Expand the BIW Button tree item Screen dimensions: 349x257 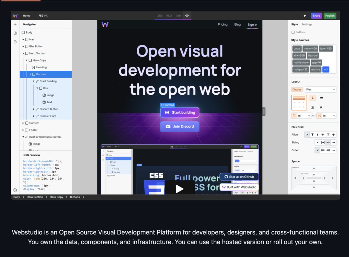tap(23, 46)
